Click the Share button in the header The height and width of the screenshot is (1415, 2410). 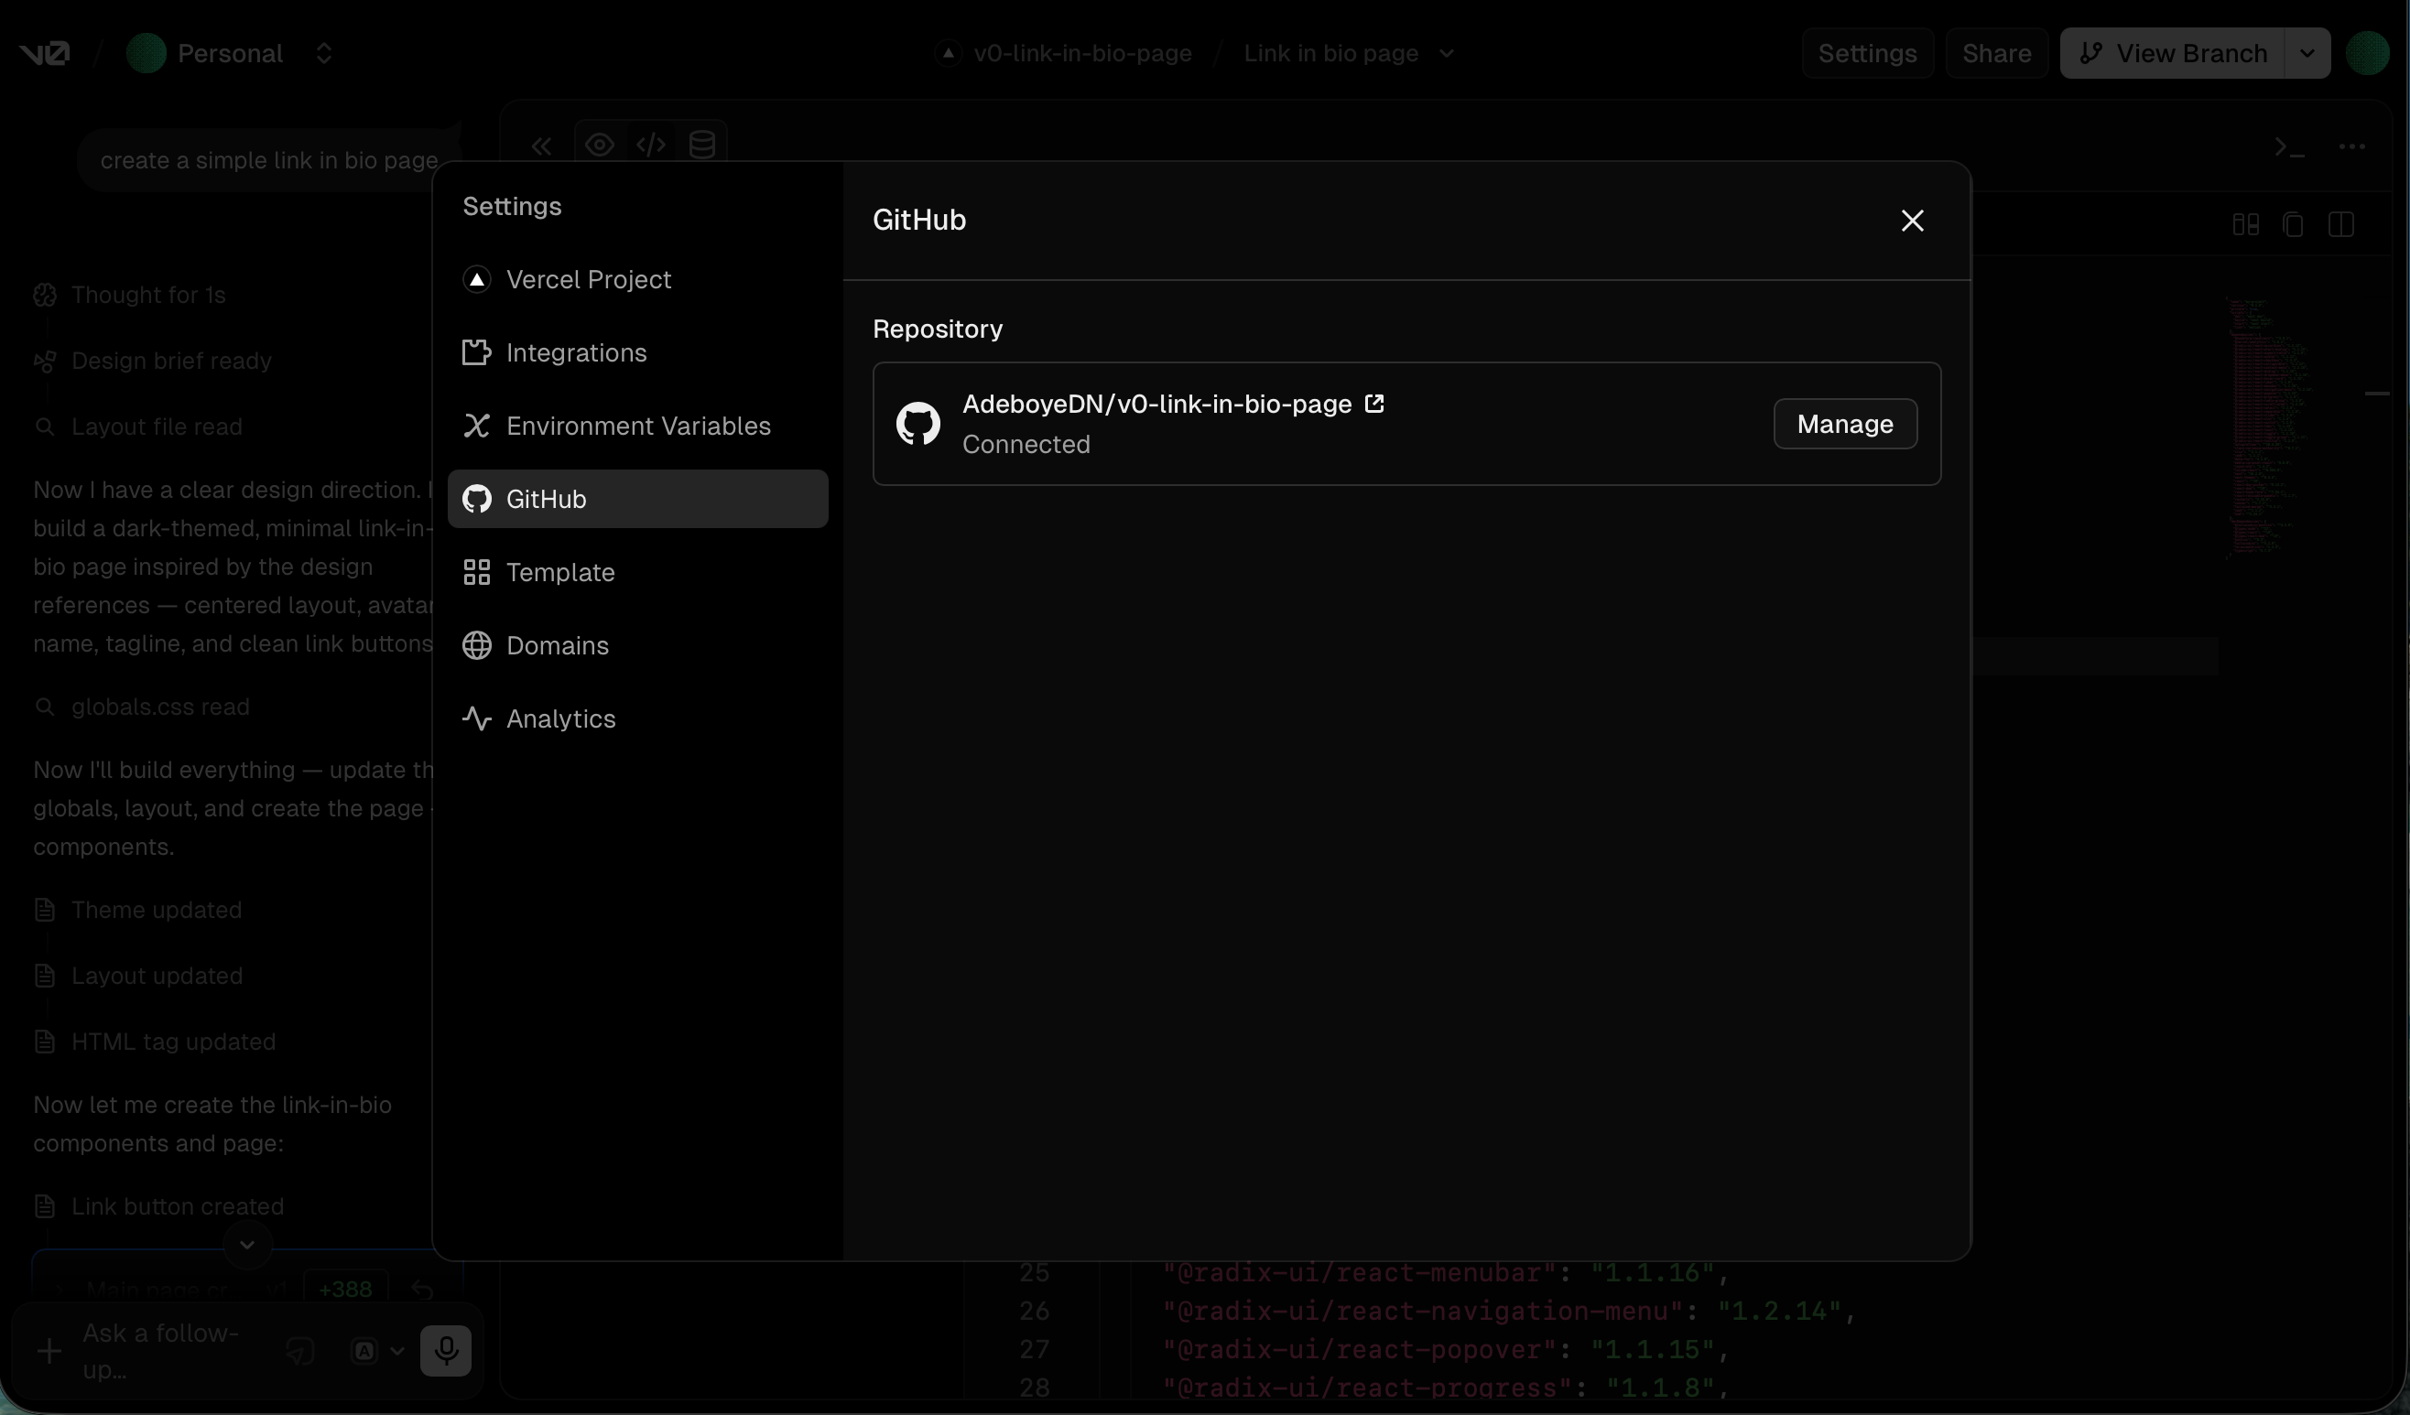(x=1996, y=53)
